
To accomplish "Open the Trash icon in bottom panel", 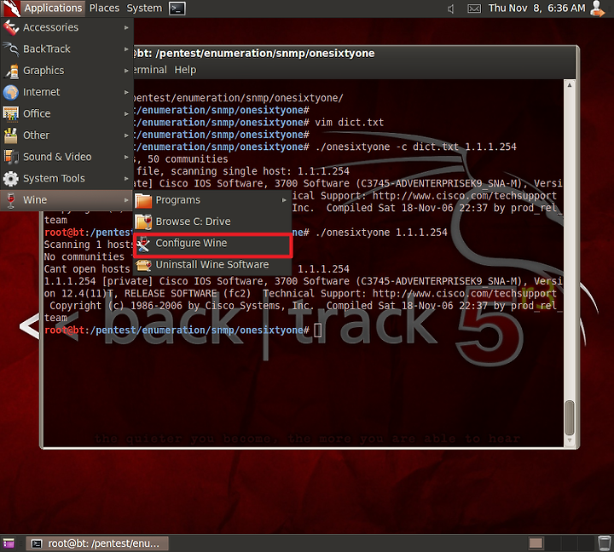I will [605, 543].
